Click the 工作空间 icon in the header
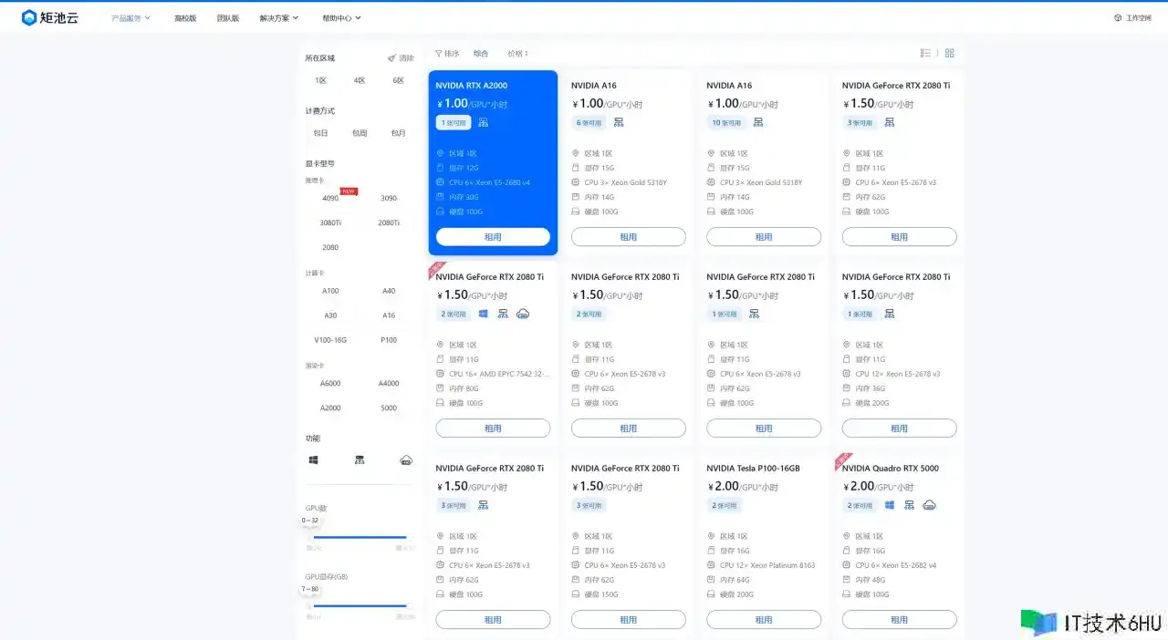The width and height of the screenshot is (1168, 640). (1118, 18)
